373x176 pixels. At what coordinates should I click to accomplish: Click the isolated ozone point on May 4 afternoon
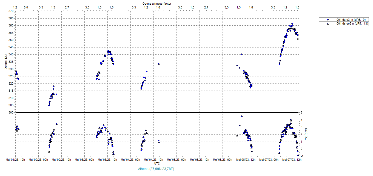(x=159, y=64)
